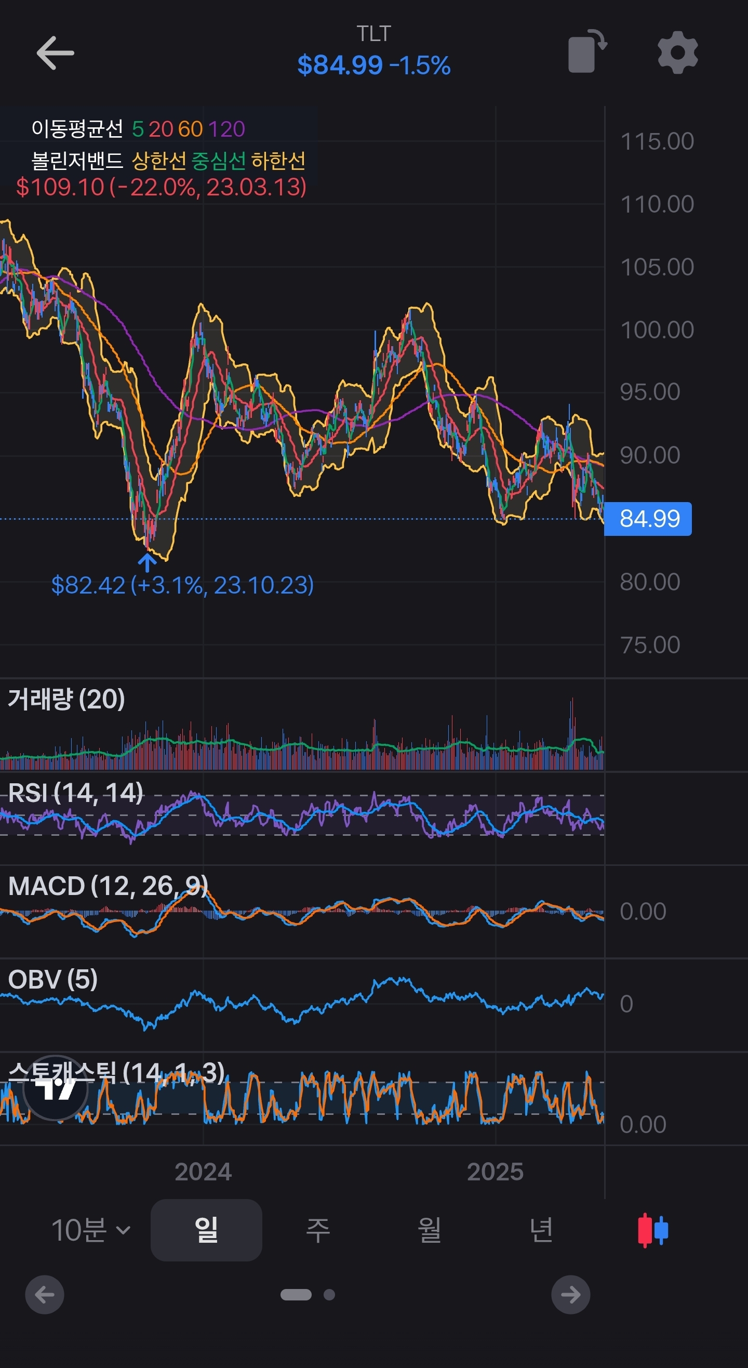This screenshot has width=748, height=1368.
Task: Tap the green 5 moving average period
Action: (x=138, y=129)
